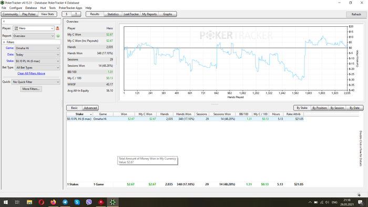Viewport: 368px width, 207px height.
Task: Open the notification center icon
Action: [x=361, y=202]
